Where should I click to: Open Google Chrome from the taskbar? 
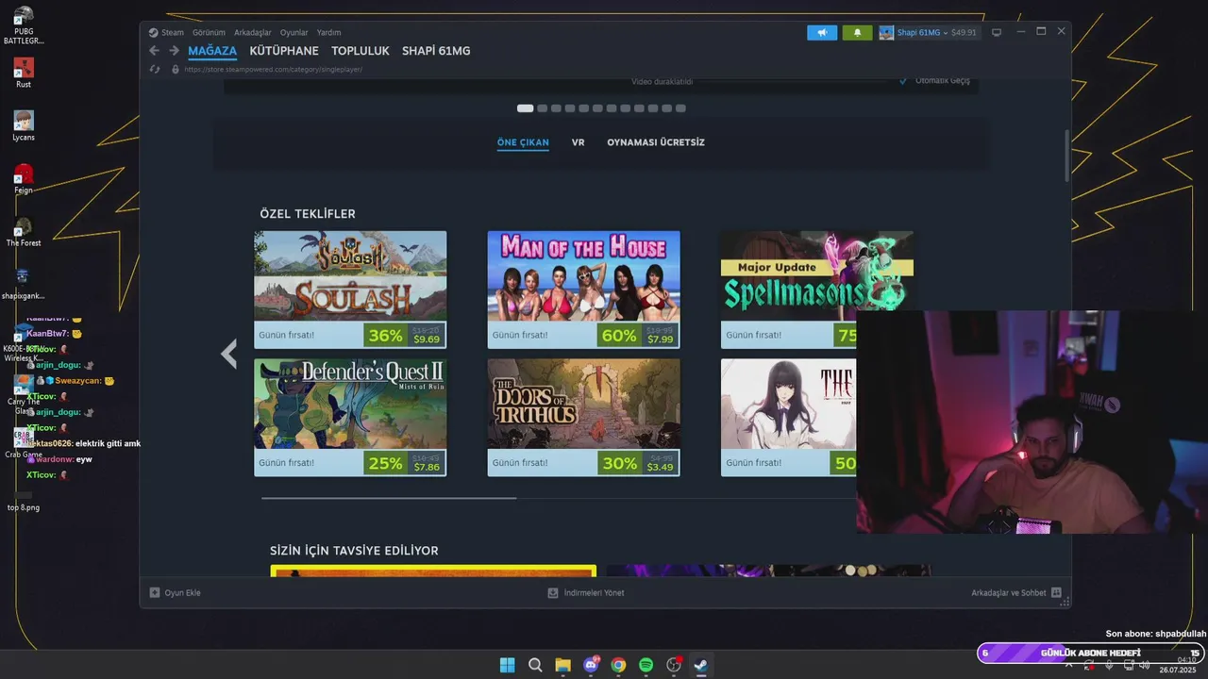pyautogui.click(x=618, y=665)
